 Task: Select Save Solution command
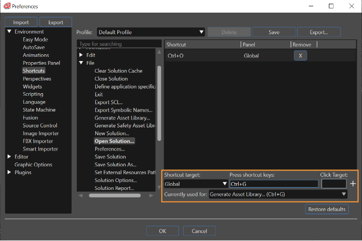tap(110, 157)
